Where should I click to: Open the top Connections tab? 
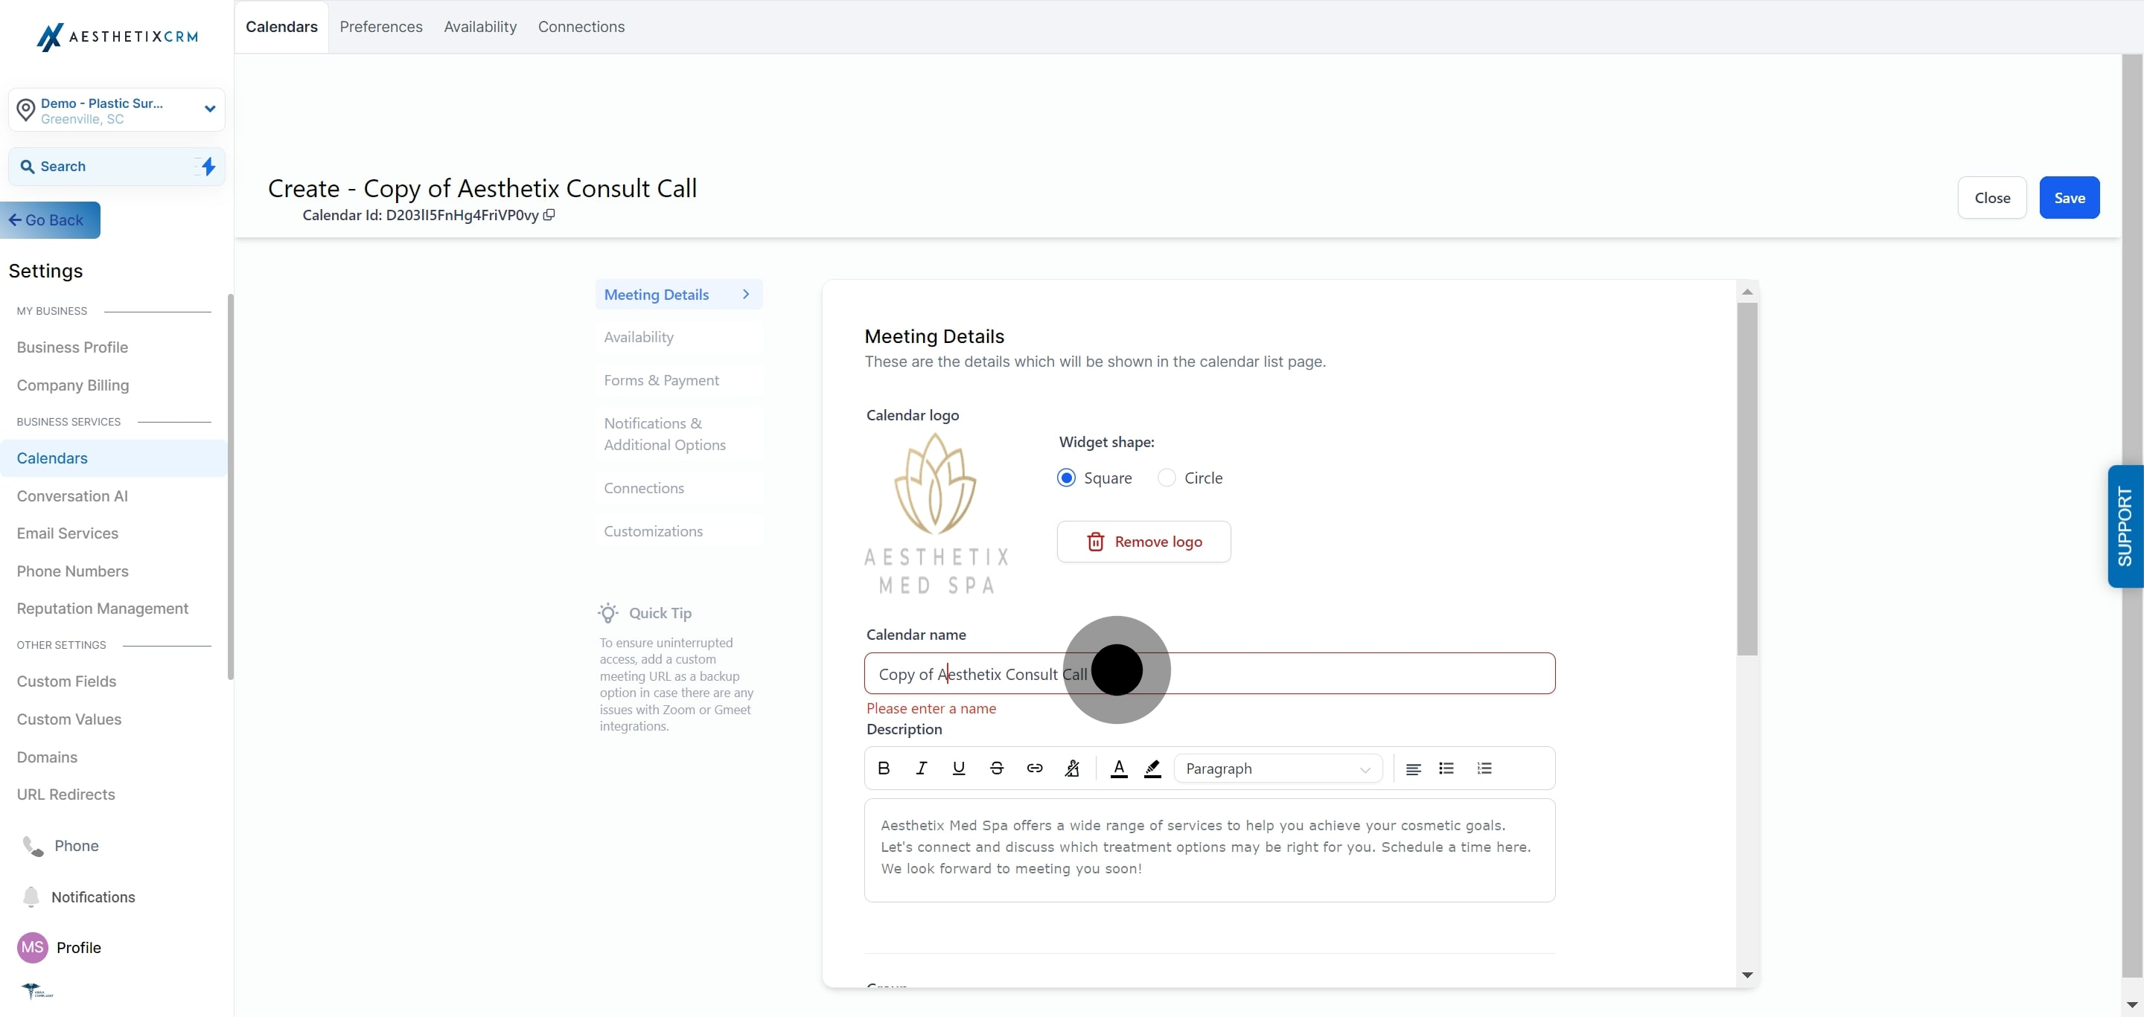click(581, 27)
